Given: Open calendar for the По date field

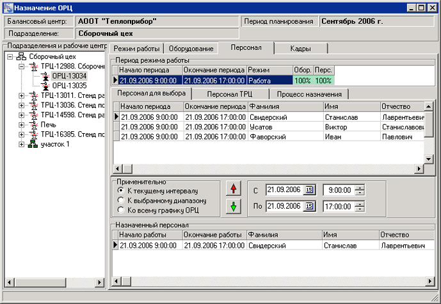Looking at the screenshot, I should pyautogui.click(x=309, y=206).
